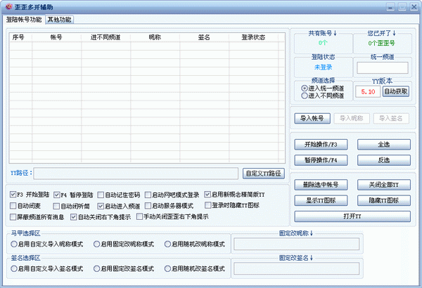Enable 启动服务器模式 checkbox
This screenshot has height=288, width=422.
tap(148, 206)
